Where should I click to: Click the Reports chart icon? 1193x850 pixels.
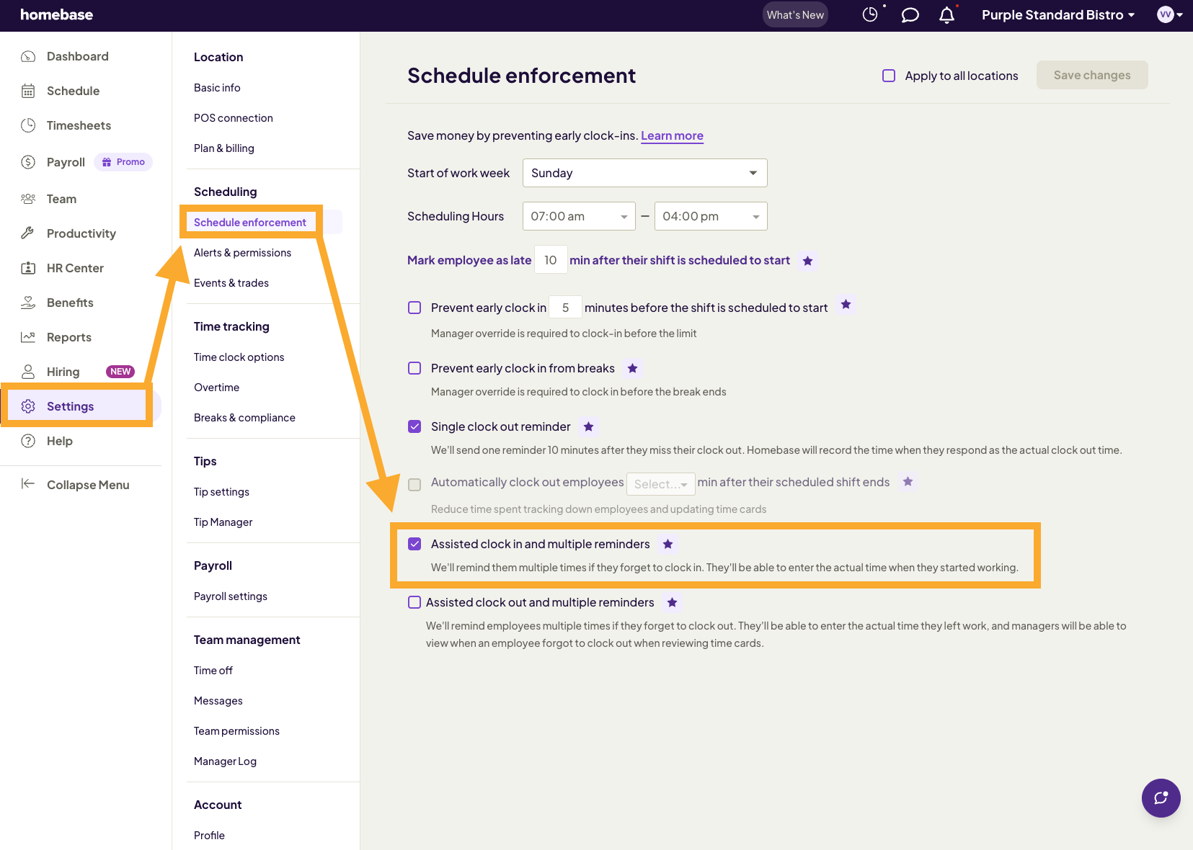click(28, 337)
